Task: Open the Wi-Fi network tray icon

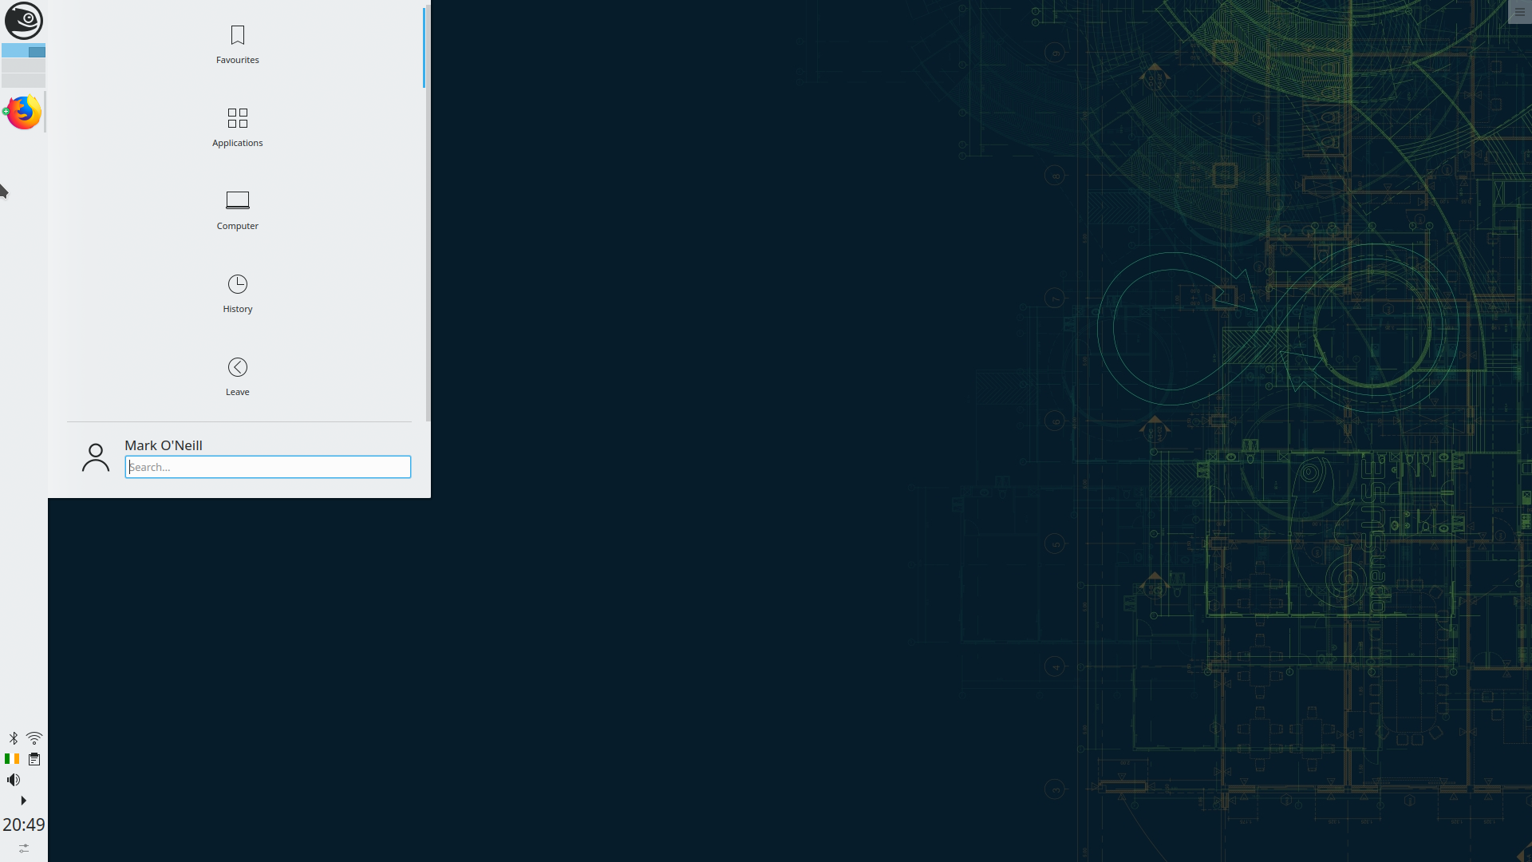Action: click(34, 738)
